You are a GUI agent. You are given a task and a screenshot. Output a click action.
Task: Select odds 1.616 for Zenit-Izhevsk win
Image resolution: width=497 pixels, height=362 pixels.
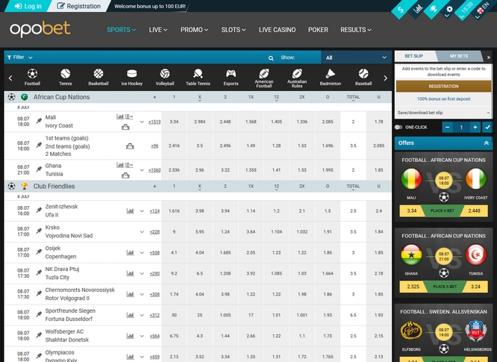pos(174,210)
